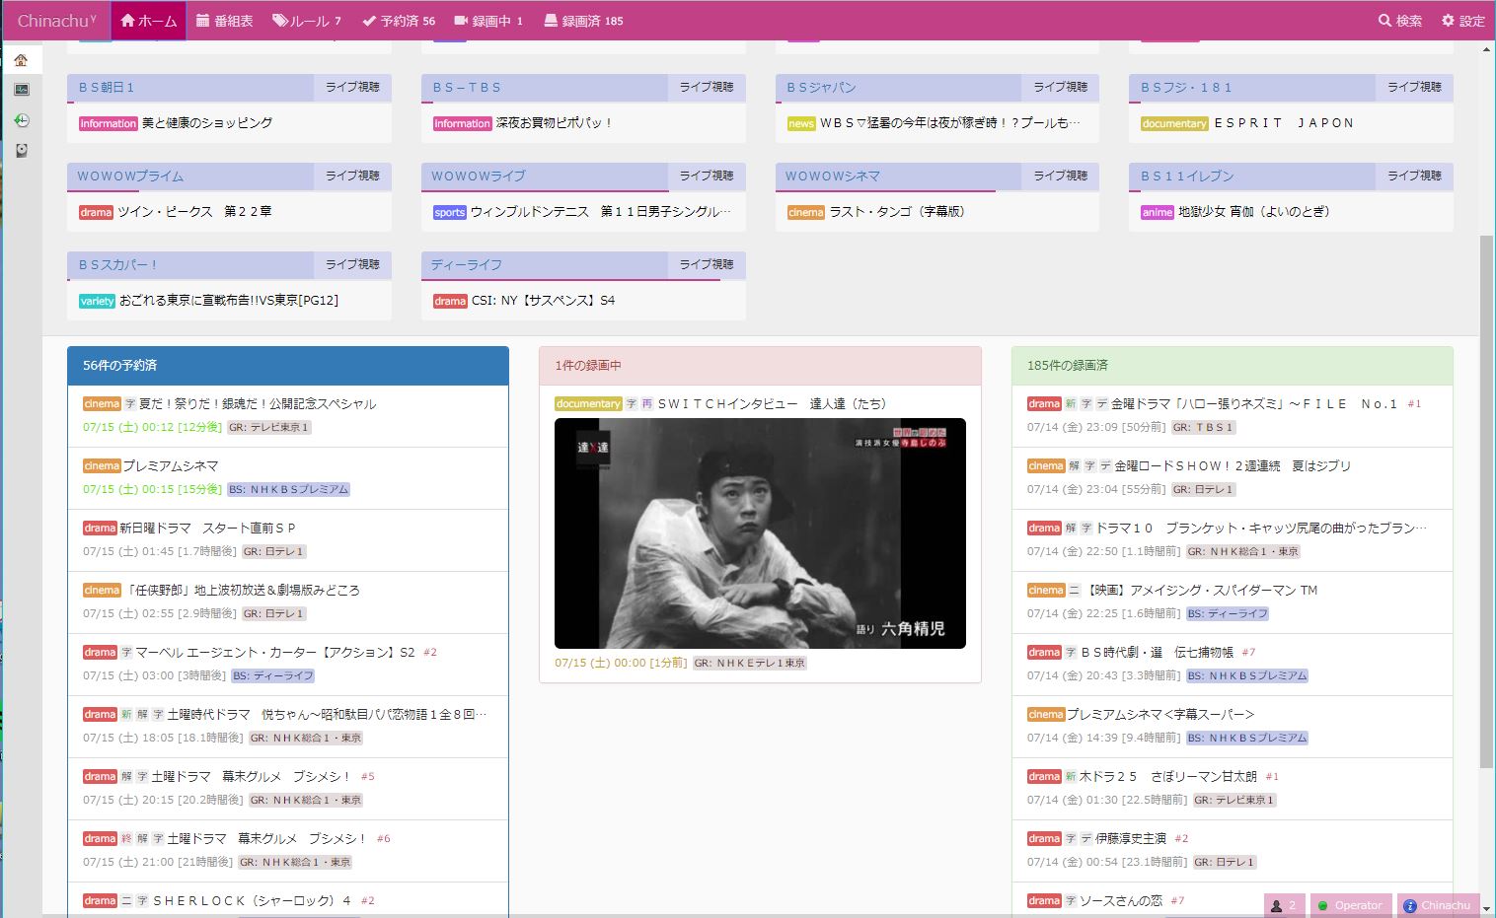Open recording SWITCHインタビュー 達人達

[x=772, y=404]
